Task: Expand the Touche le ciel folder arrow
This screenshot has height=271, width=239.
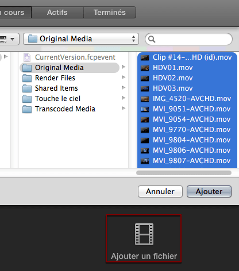Action: pos(124,98)
